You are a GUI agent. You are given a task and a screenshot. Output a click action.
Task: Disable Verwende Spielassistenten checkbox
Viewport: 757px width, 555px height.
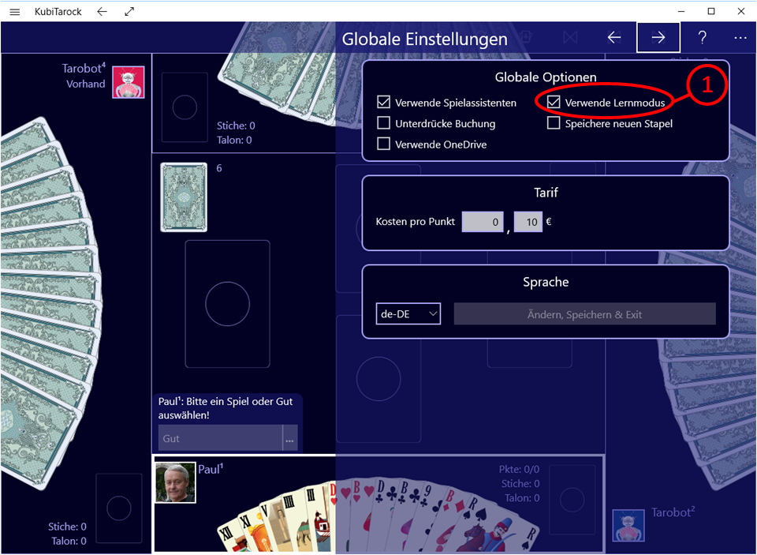(384, 103)
